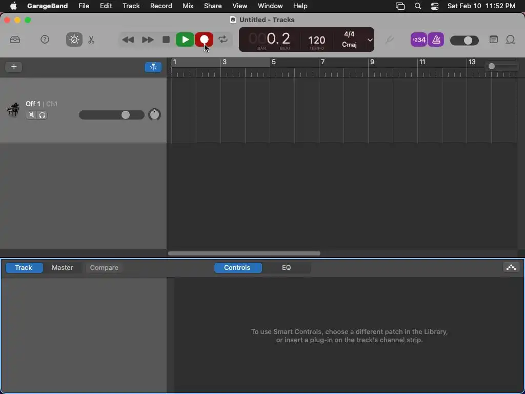Open the Editors scissors icon
525x394 pixels.
[x=91, y=40]
